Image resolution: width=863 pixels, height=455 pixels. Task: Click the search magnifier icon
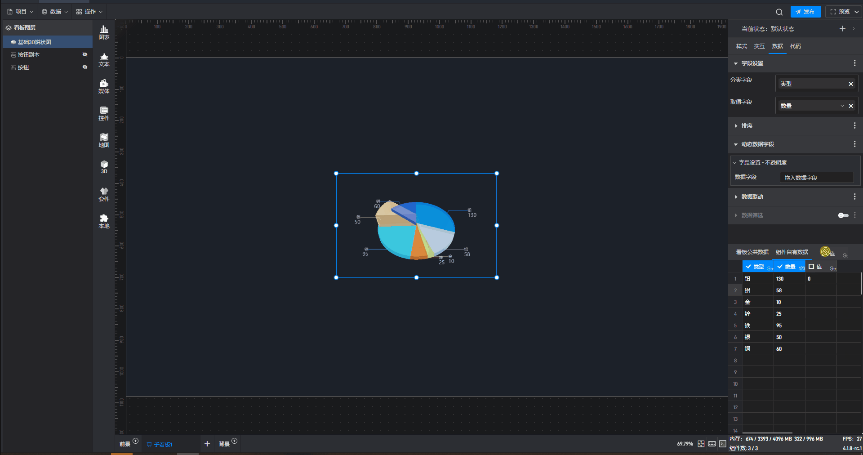click(779, 12)
